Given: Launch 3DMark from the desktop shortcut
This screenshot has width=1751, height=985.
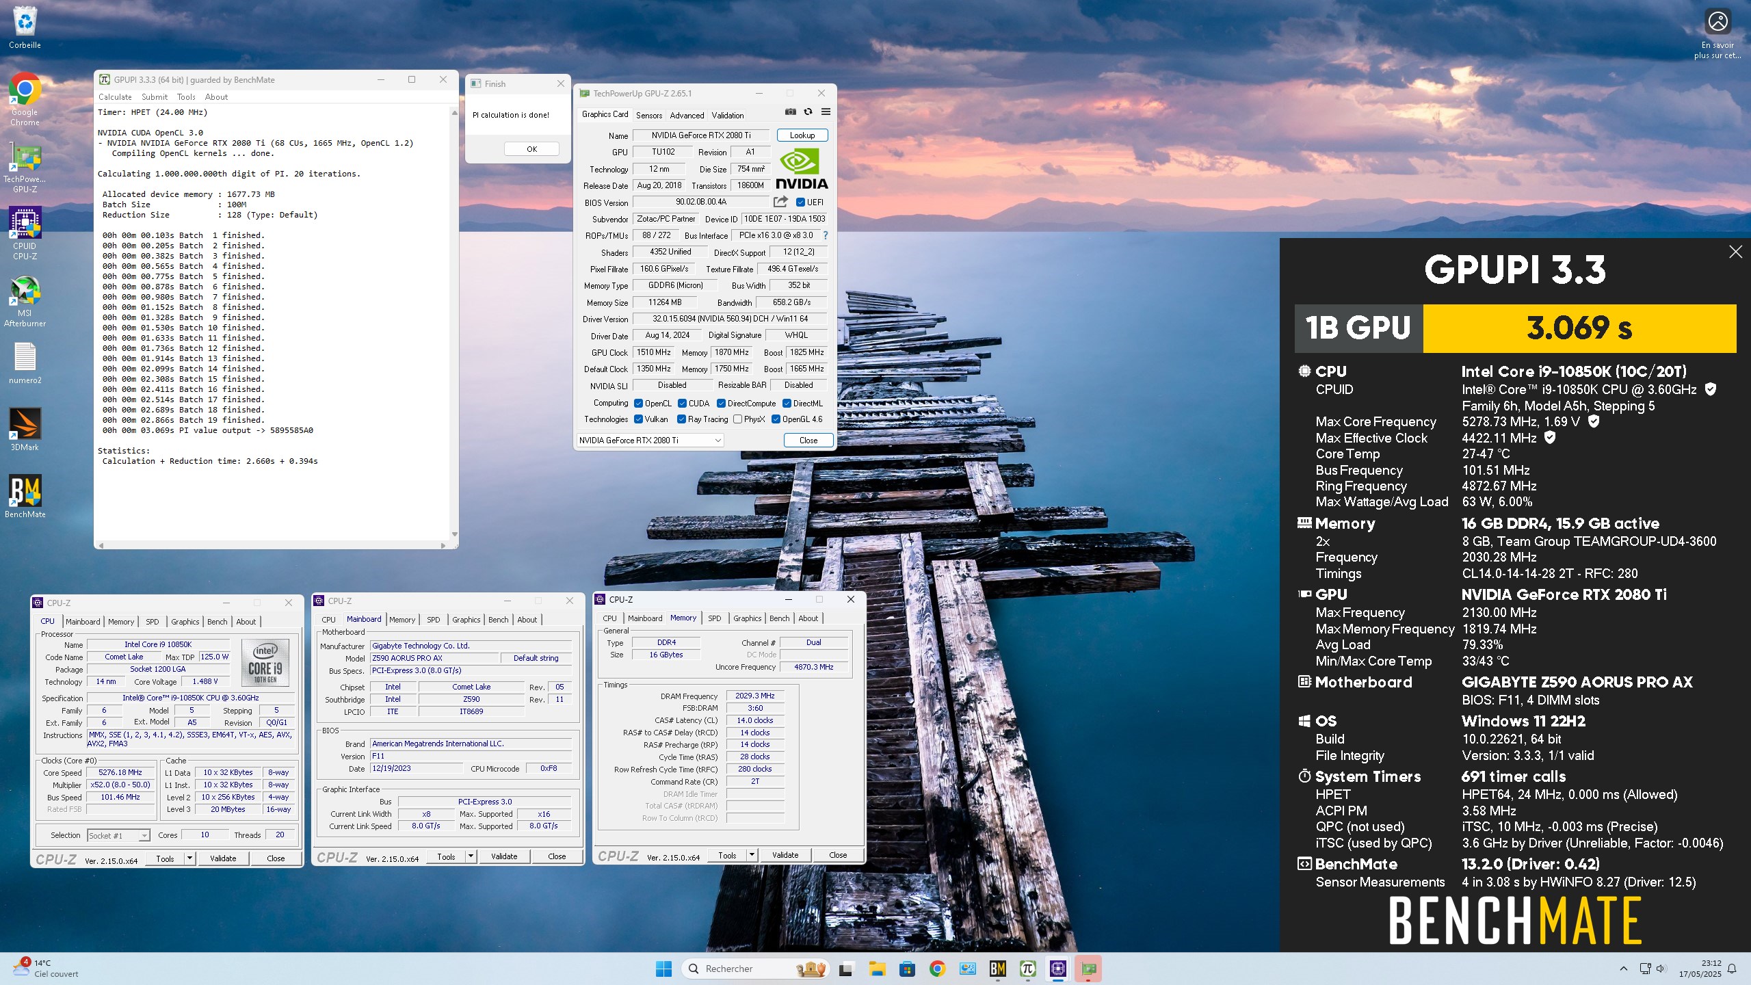Looking at the screenshot, I should click(25, 430).
